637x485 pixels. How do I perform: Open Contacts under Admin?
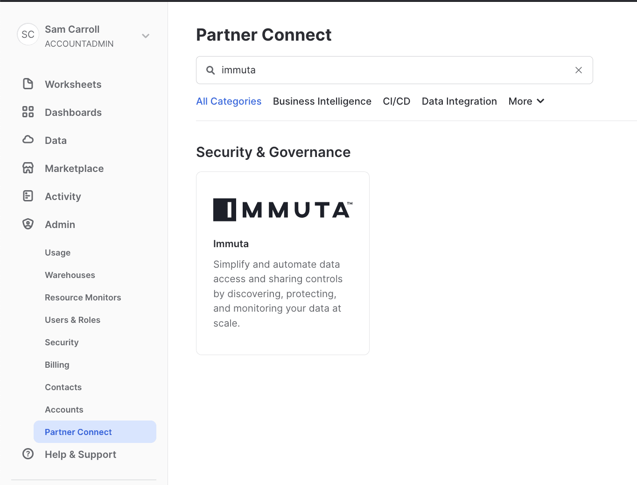[x=63, y=387]
